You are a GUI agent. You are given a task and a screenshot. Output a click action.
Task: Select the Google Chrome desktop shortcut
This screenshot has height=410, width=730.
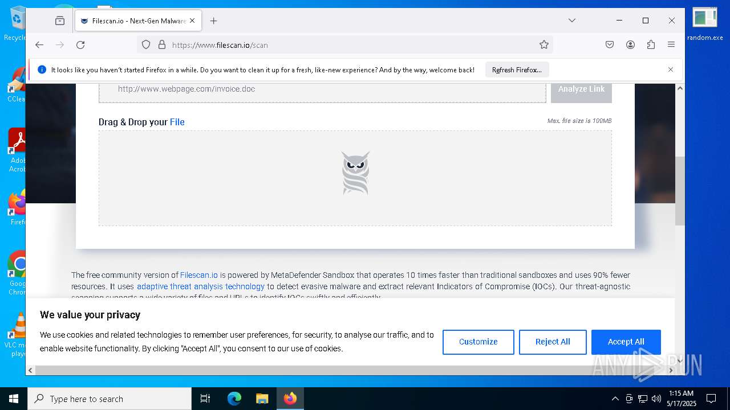click(18, 273)
